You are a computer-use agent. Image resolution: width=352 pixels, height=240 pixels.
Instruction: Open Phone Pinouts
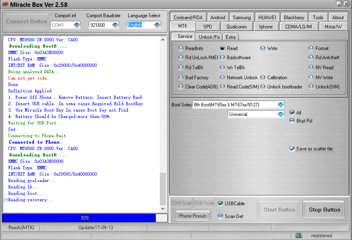click(x=193, y=216)
